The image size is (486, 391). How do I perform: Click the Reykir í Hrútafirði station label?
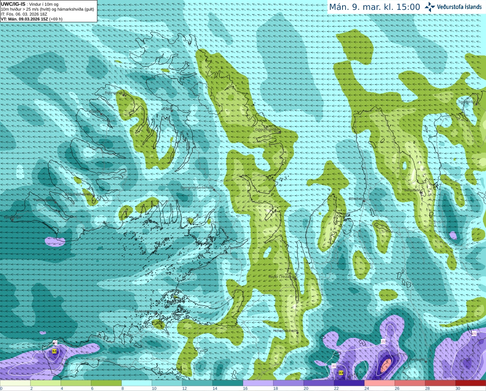pos(281,277)
